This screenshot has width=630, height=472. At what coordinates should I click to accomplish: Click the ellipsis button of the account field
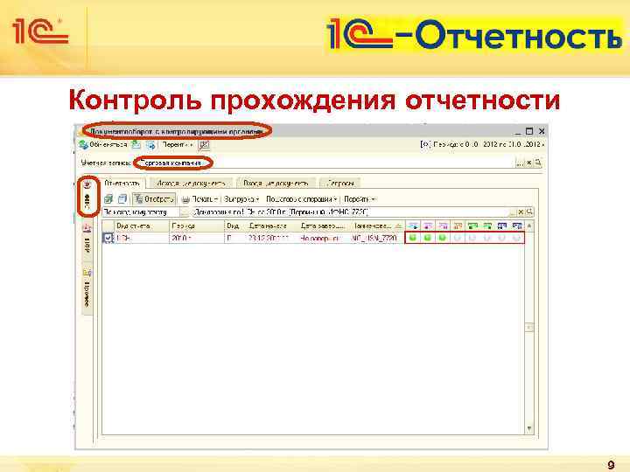tap(520, 163)
